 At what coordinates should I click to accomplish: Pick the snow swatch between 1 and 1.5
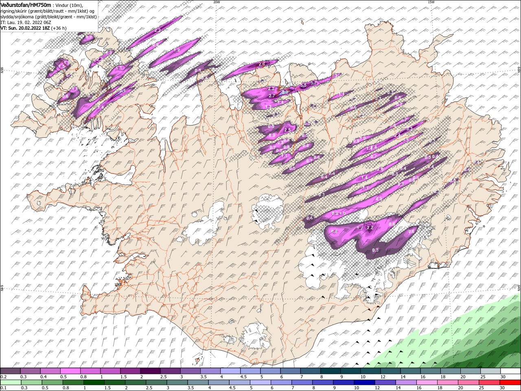pyautogui.click(x=110, y=371)
